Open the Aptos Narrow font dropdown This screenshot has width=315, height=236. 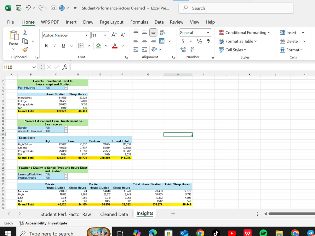(86, 35)
